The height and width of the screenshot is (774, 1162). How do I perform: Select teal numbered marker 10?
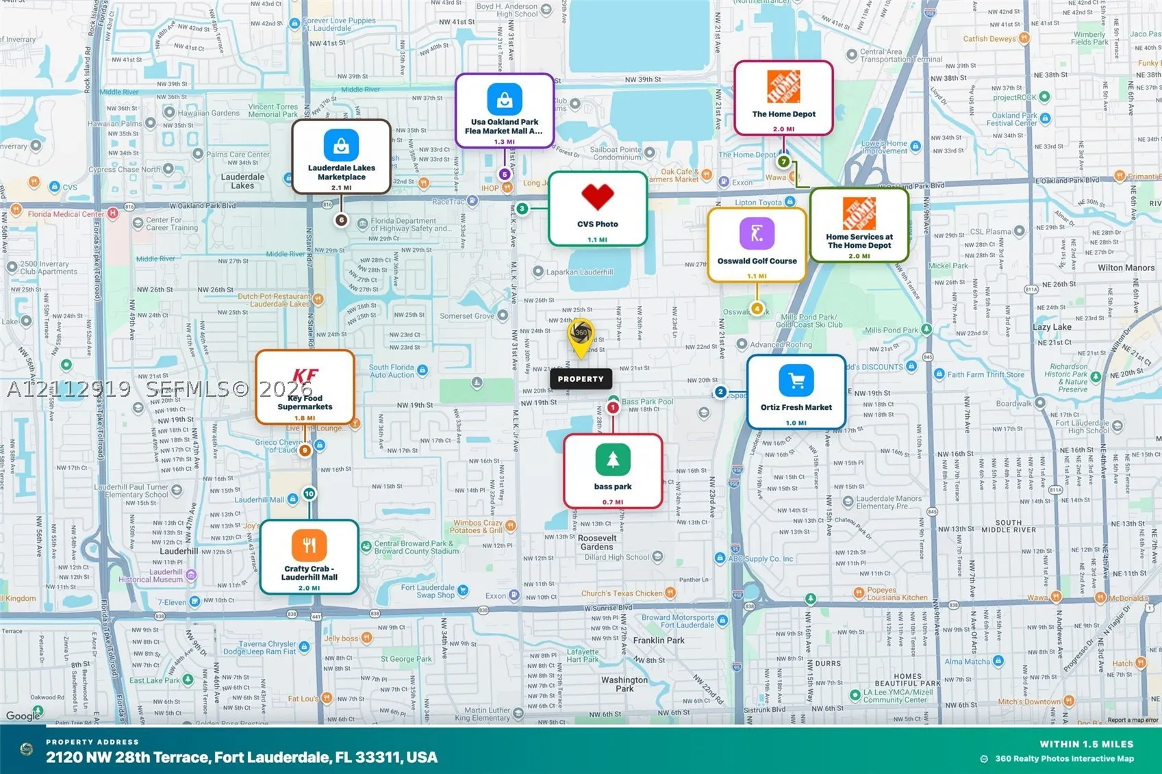click(x=309, y=493)
